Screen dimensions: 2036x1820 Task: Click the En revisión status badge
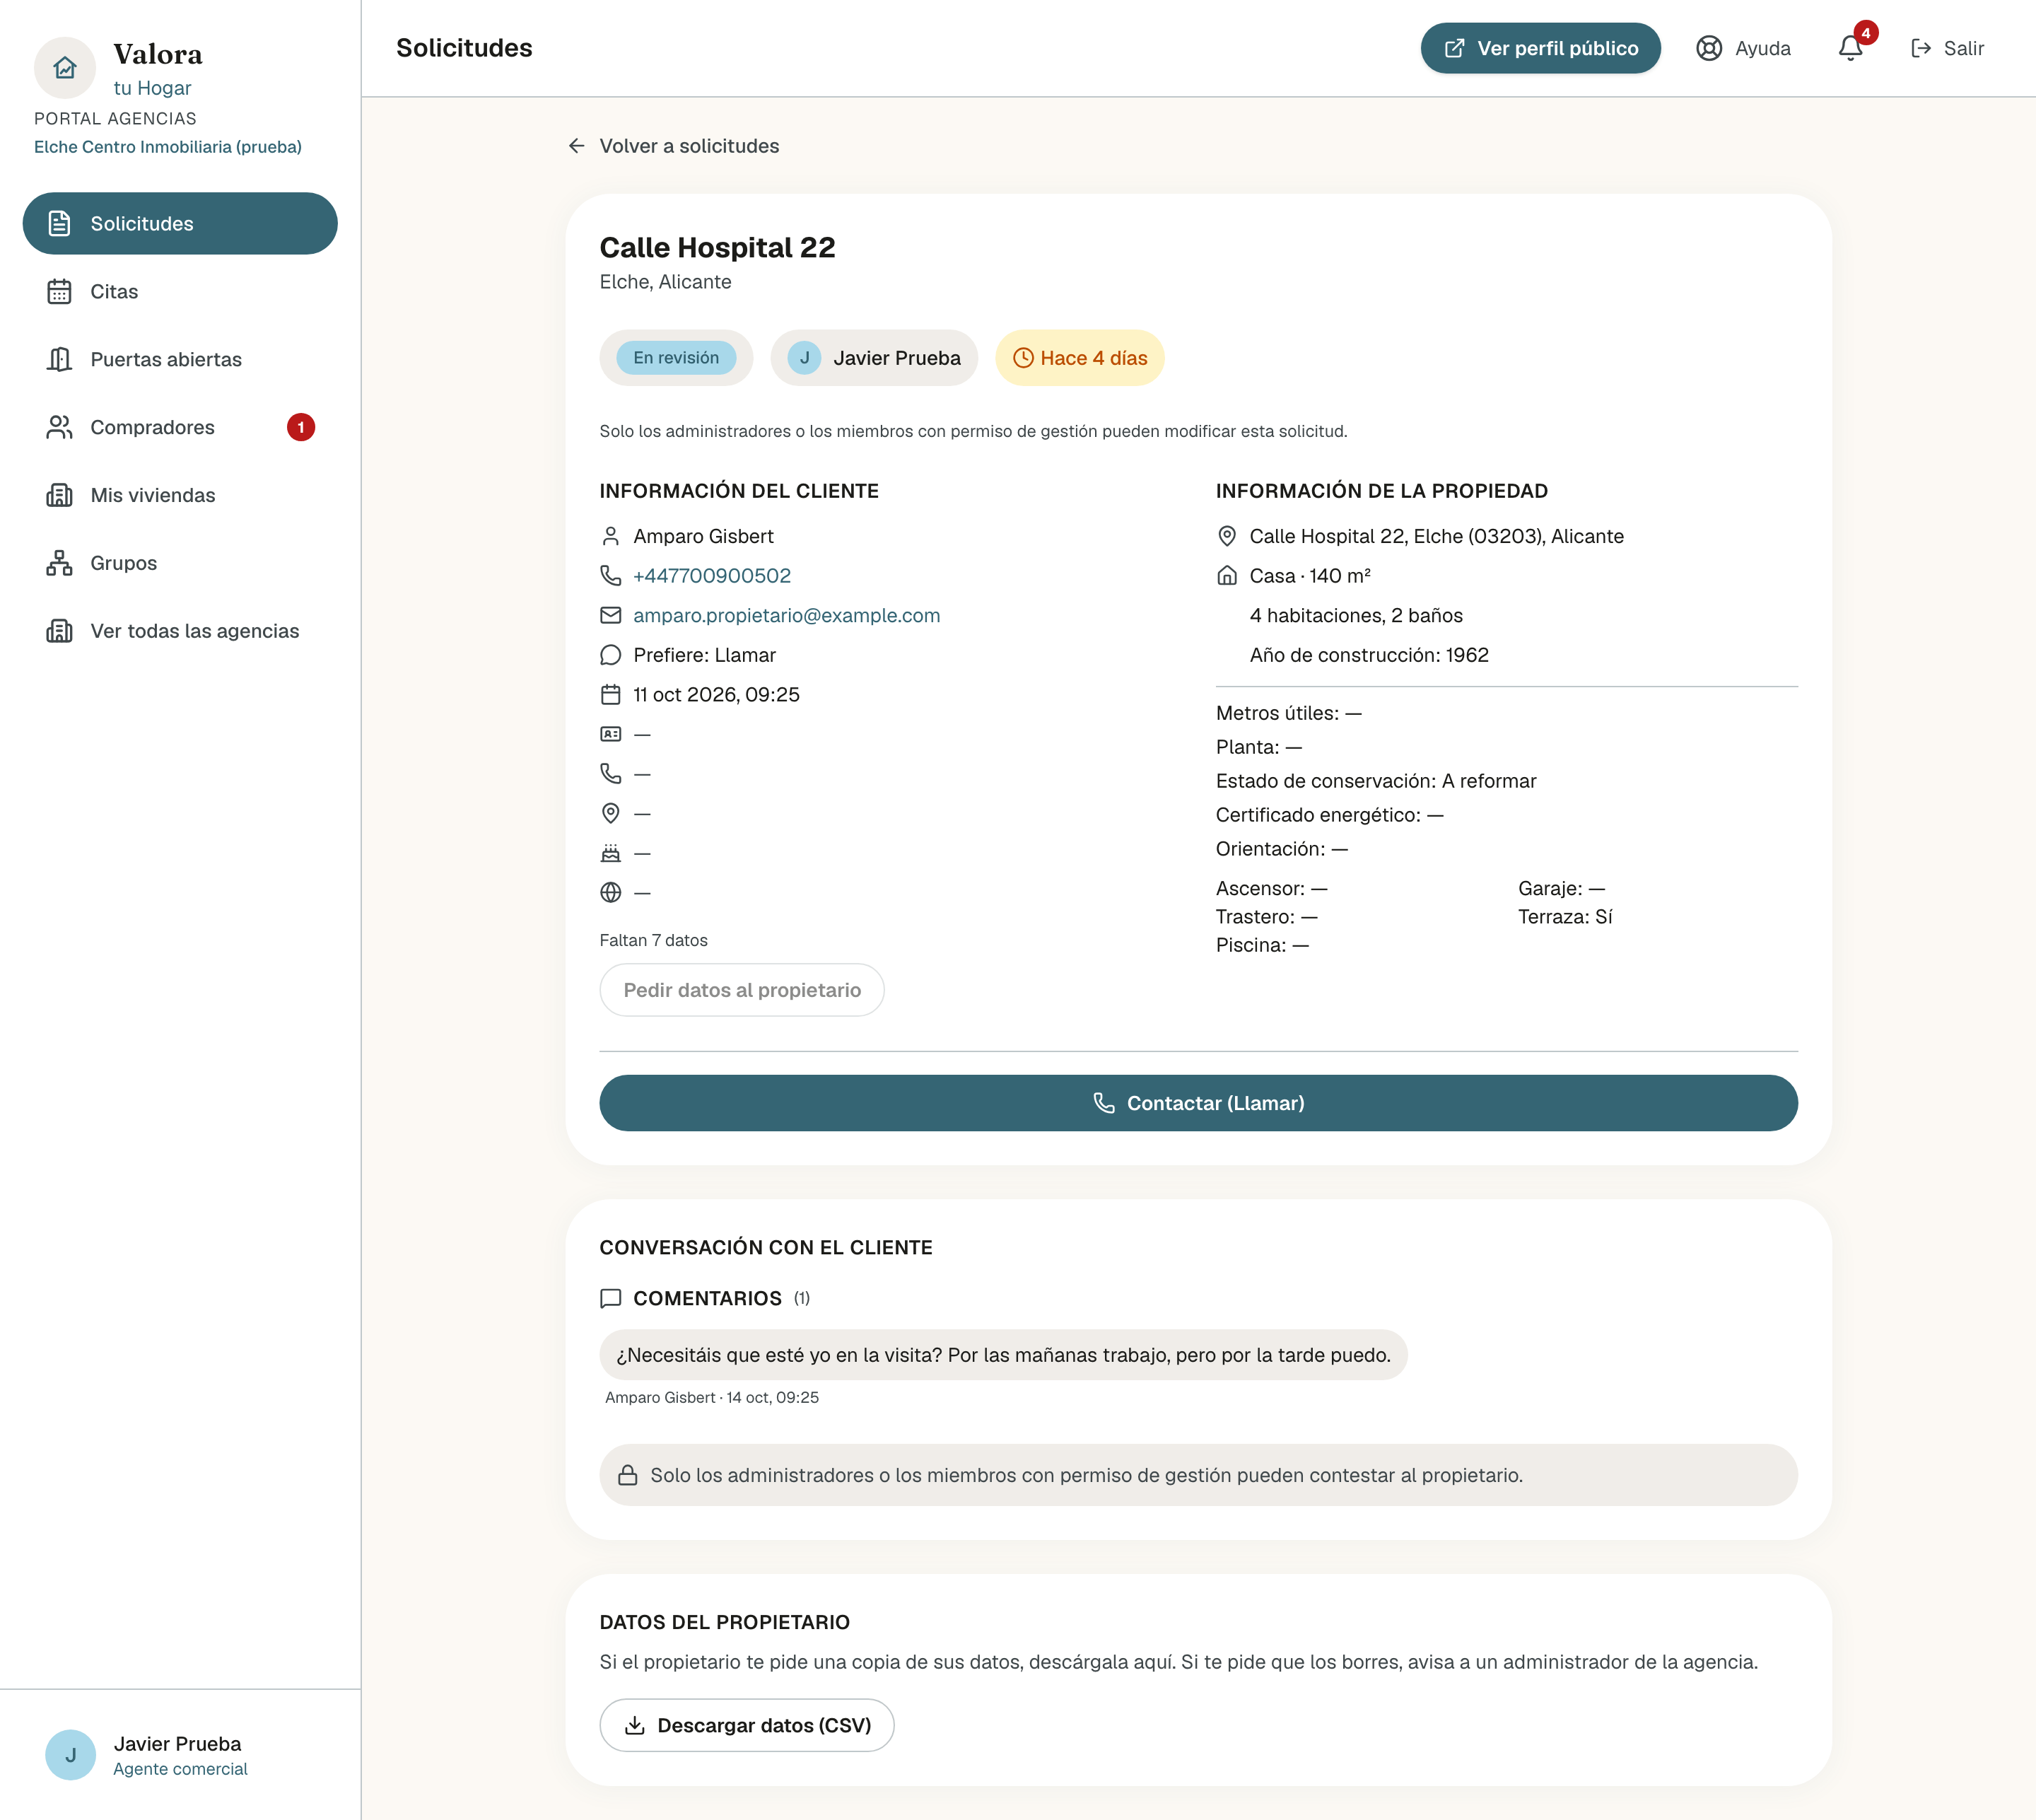676,358
